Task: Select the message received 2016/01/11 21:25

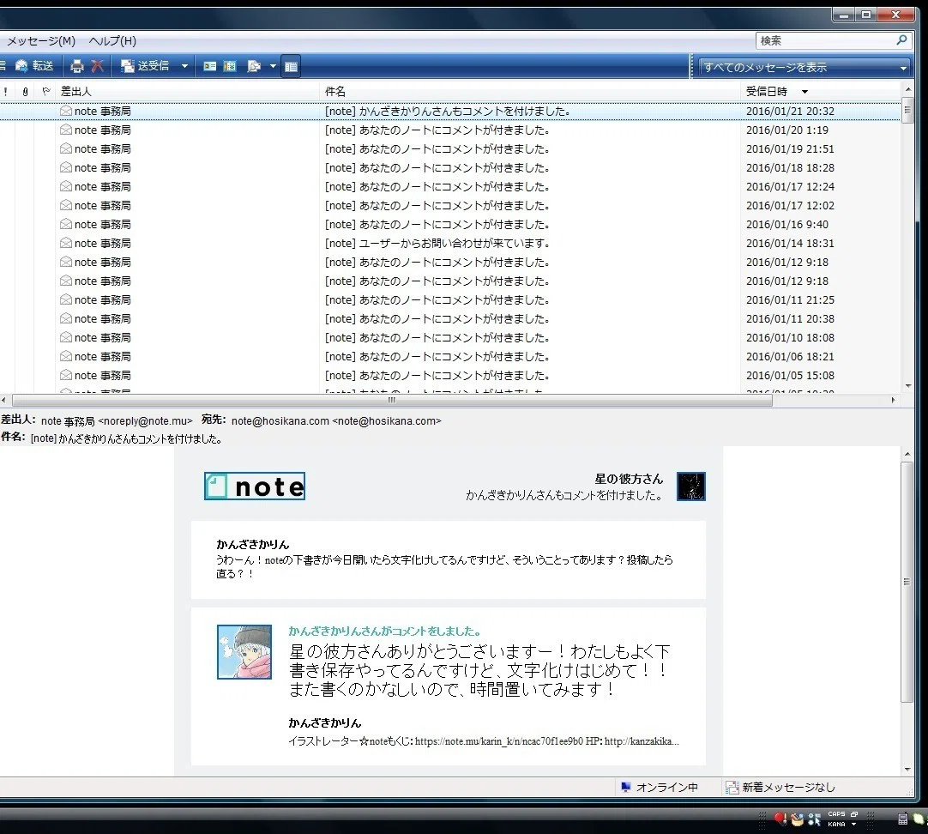Action: click(x=449, y=300)
